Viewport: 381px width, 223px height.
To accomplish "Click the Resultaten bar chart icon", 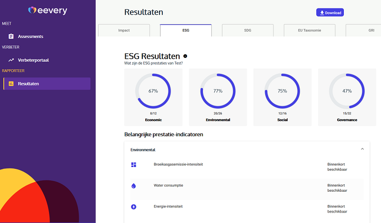I will [x=11, y=84].
